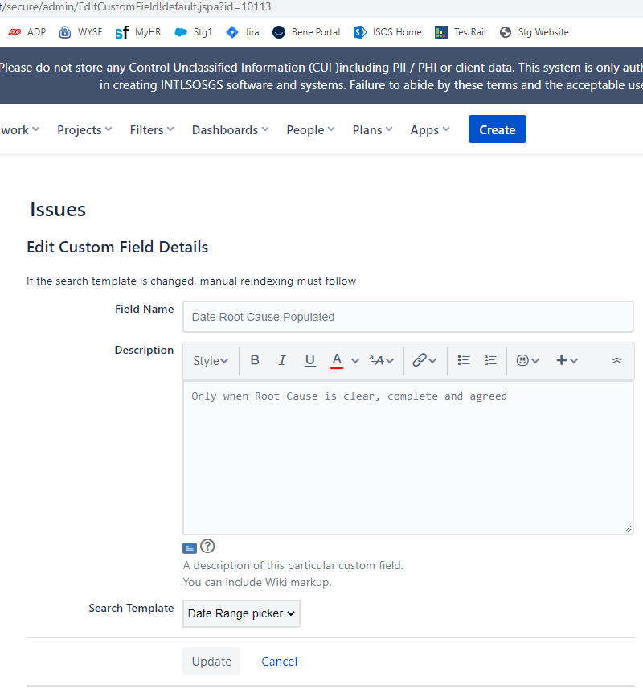Underline text using the editor toolbar
The height and width of the screenshot is (689, 643).
[x=309, y=360]
